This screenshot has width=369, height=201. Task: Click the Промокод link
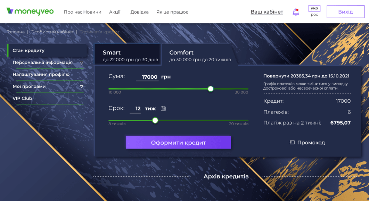click(311, 142)
